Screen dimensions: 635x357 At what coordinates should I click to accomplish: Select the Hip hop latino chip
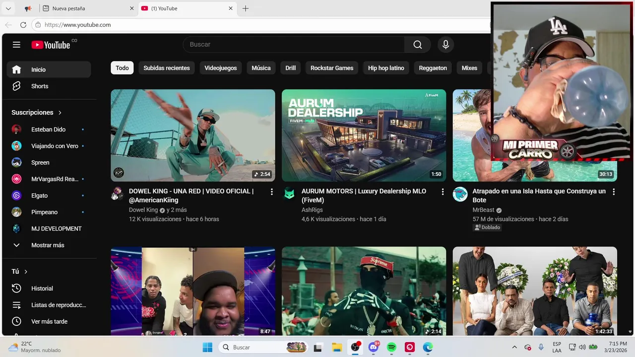(x=386, y=68)
